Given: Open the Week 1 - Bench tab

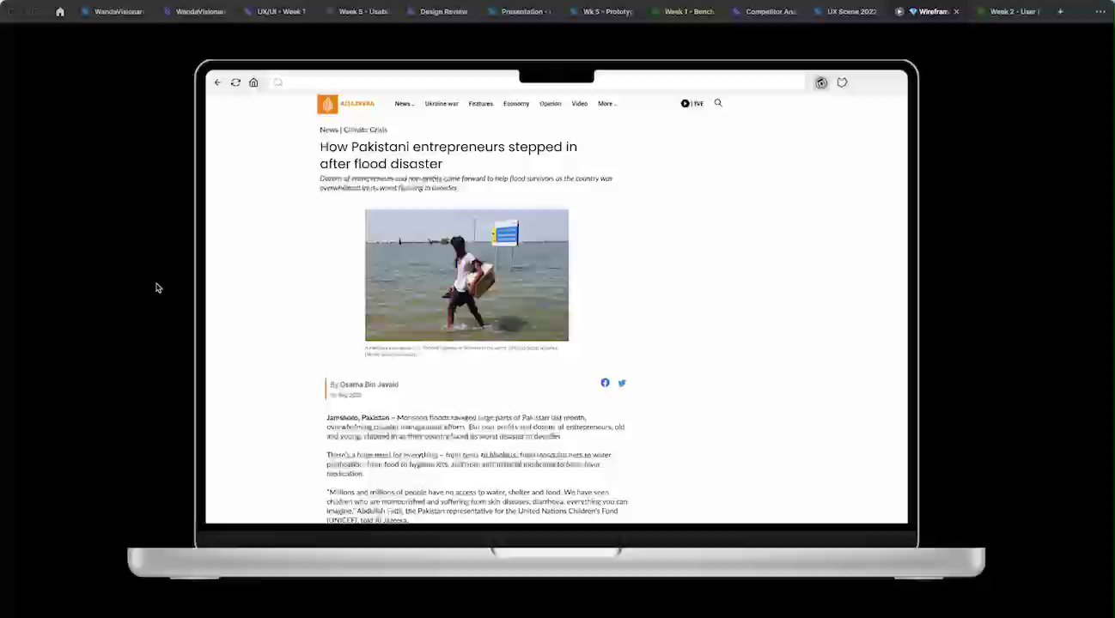Looking at the screenshot, I should coord(682,12).
